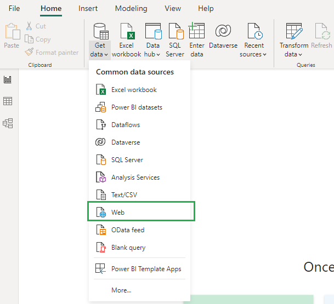
Task: Choose SQL Server in the dropdown list
Action: tap(139, 160)
